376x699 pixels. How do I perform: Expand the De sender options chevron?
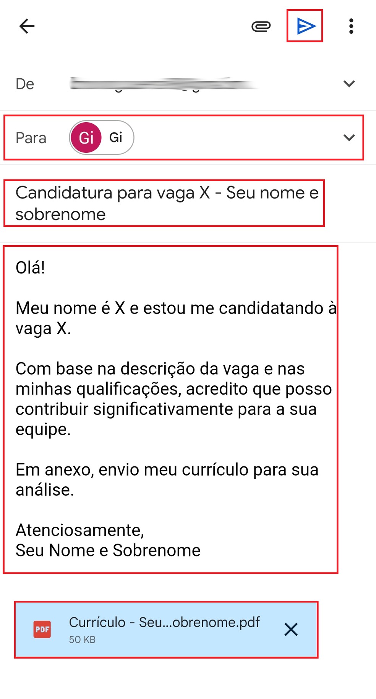(349, 83)
